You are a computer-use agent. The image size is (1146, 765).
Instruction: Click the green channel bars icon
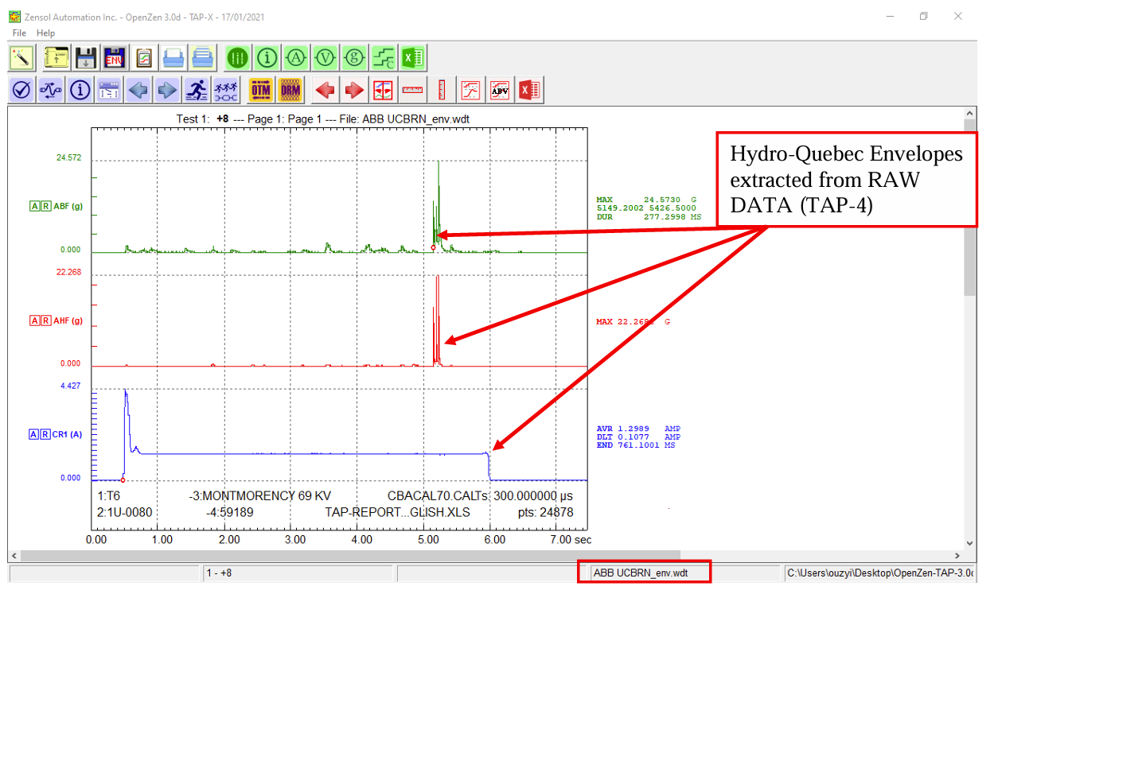[x=237, y=58]
